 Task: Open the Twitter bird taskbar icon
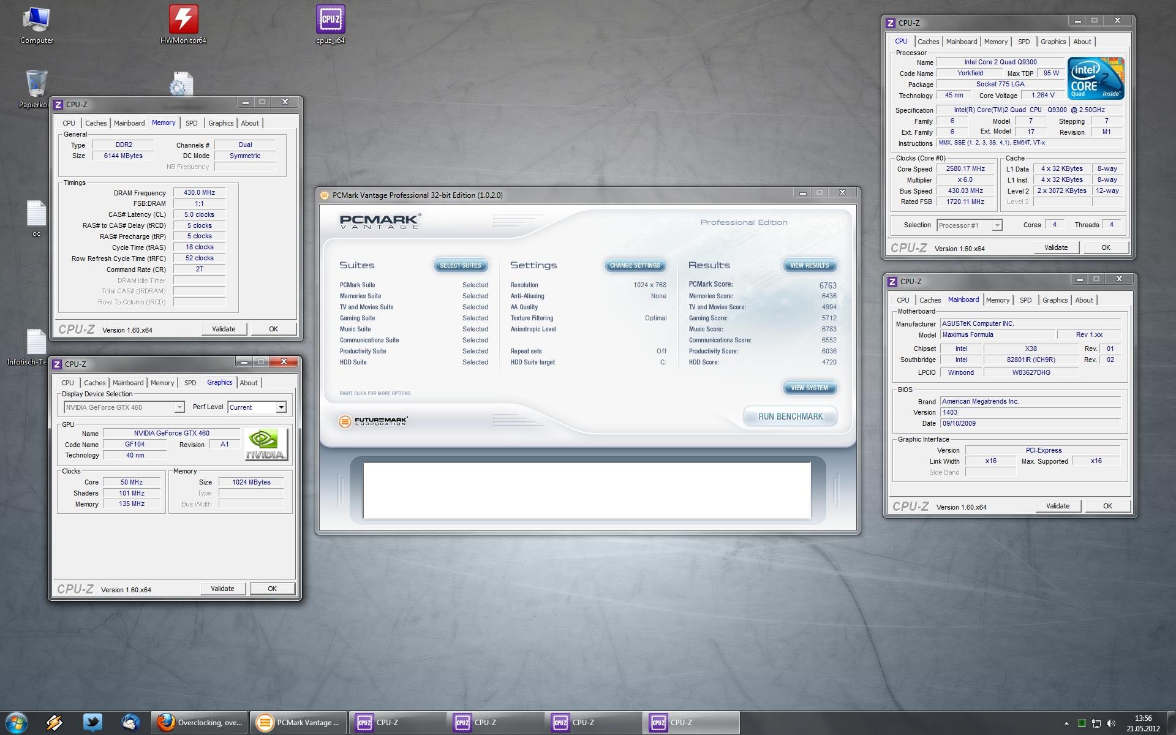[92, 723]
